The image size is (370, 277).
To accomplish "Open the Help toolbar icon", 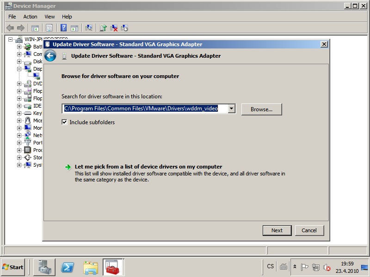I will (x=63, y=28).
